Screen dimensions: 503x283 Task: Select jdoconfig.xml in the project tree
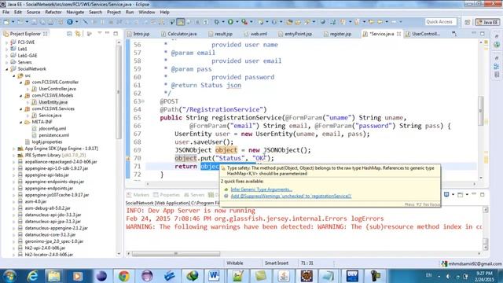coord(53,129)
